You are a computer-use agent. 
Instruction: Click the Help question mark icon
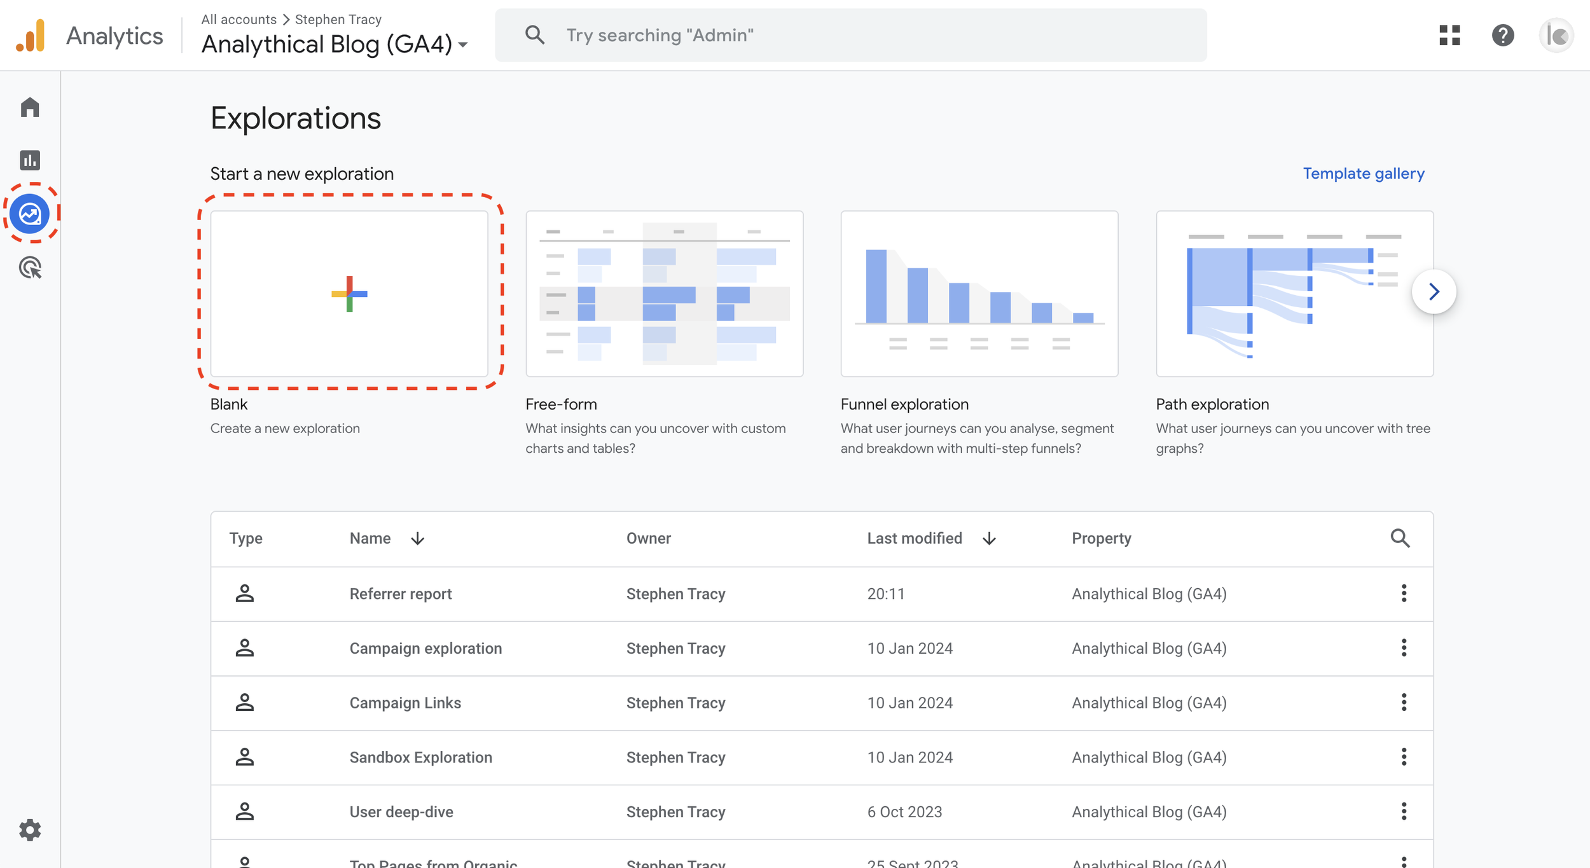(x=1502, y=35)
